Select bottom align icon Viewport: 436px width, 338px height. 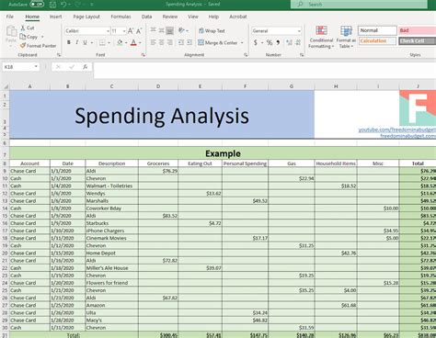click(x=169, y=30)
